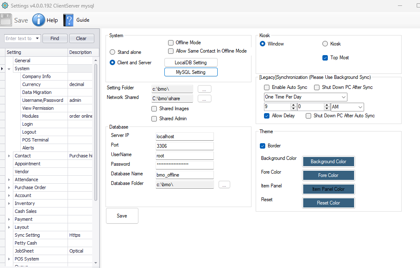Toggle Allow Same Contact In Offline Mode
Screen dimensions: 420x268
(171, 51)
